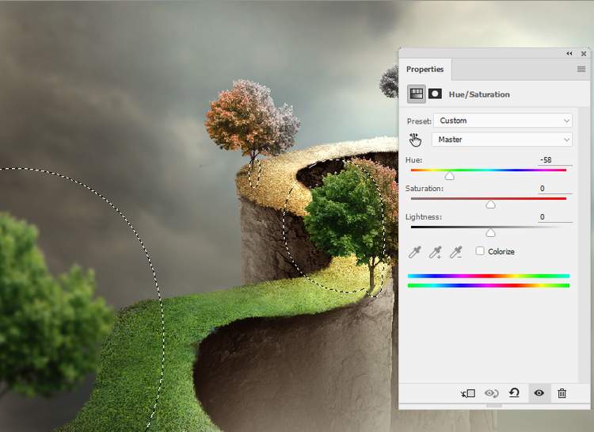594x432 pixels.
Task: Click the Saturation value field
Action: (555, 189)
